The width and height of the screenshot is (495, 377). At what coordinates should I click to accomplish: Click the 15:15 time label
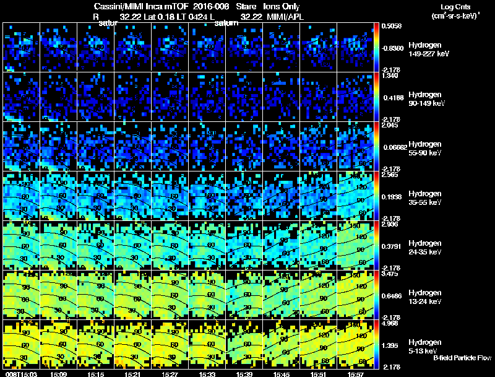tap(96, 375)
